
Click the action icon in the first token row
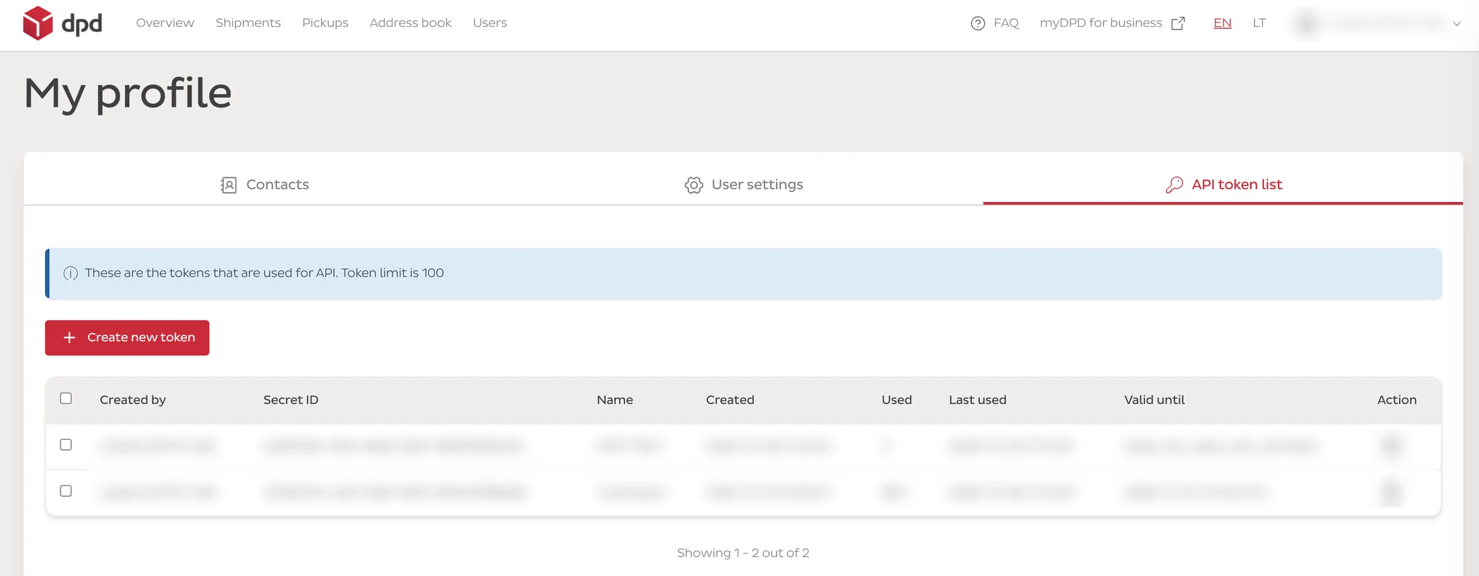[x=1391, y=445]
